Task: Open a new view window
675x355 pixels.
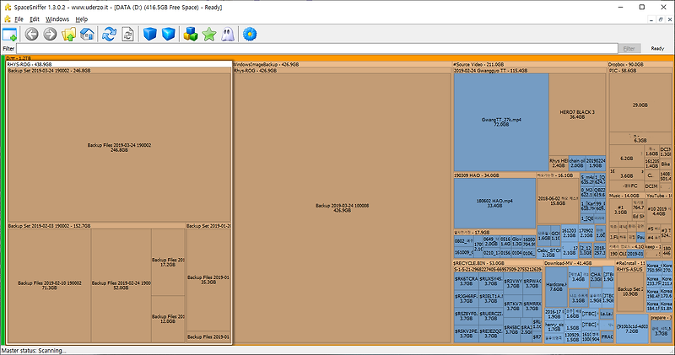Action: [x=9, y=35]
